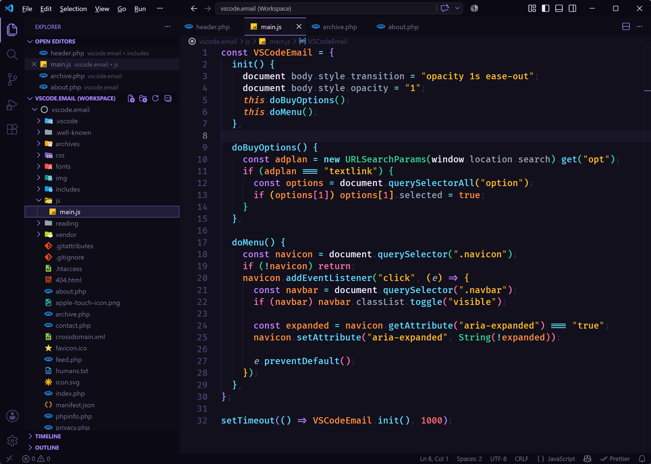Close the main.js tab

pos(299,27)
